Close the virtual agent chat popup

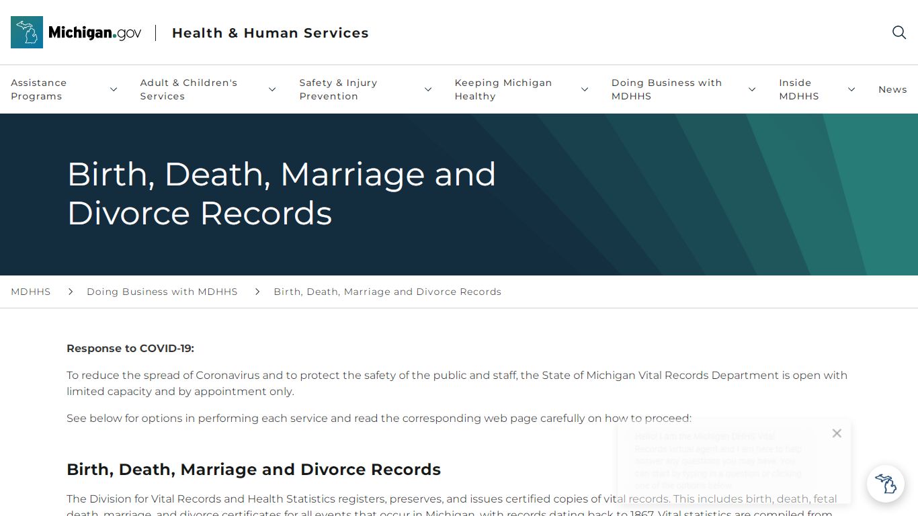click(837, 433)
